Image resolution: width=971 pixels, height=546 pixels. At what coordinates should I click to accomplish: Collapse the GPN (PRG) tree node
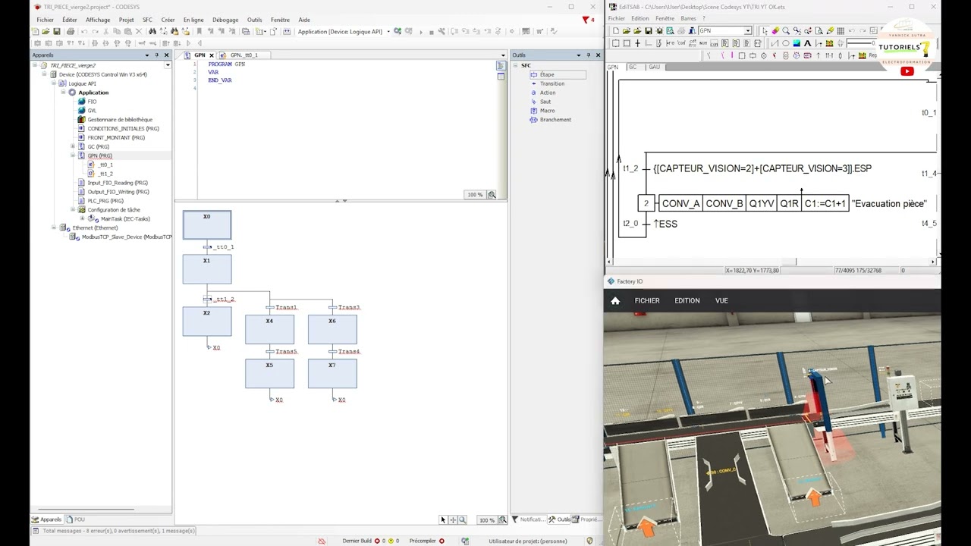click(x=73, y=155)
